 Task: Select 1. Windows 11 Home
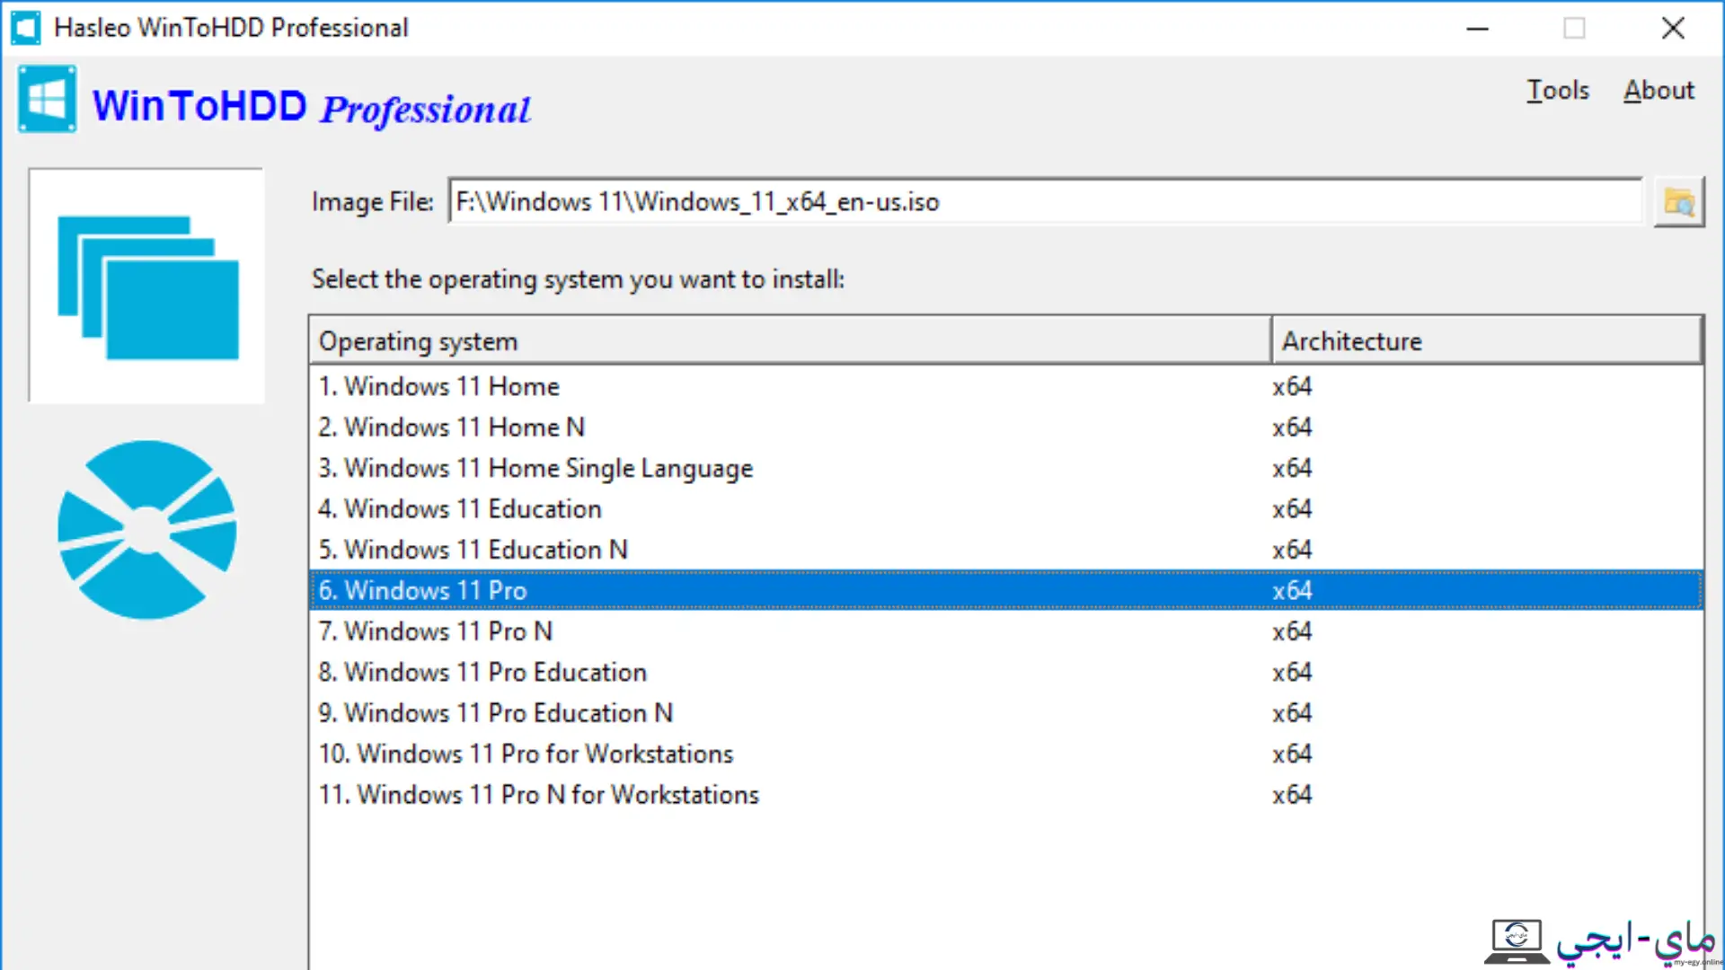[x=1005, y=386]
